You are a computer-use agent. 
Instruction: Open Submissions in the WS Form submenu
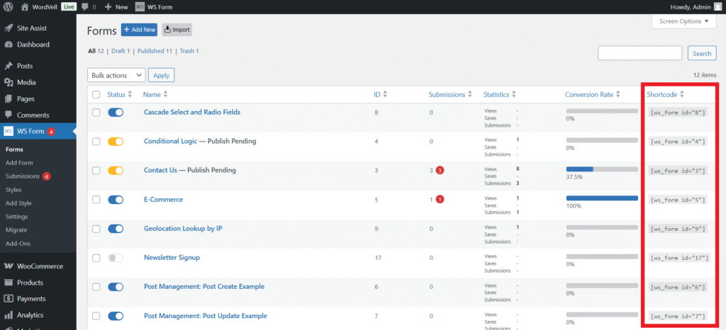(23, 176)
